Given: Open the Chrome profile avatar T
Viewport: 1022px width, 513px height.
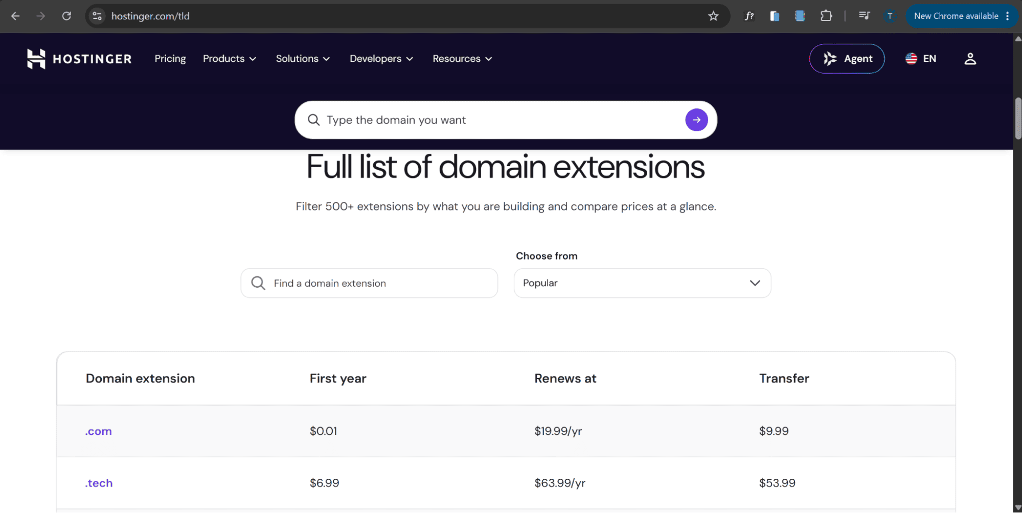Looking at the screenshot, I should point(890,16).
